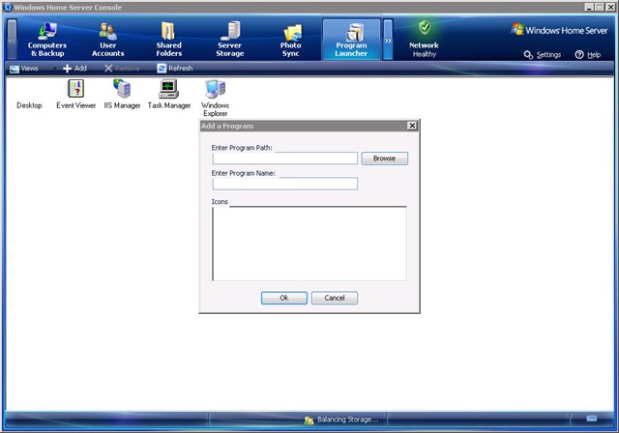Viewport: 619px width, 433px height.
Task: Click the Browse button
Action: point(385,159)
